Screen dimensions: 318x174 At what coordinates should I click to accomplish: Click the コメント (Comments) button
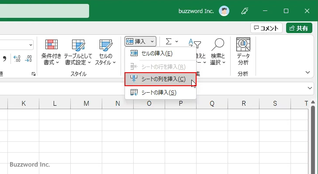[x=266, y=28]
